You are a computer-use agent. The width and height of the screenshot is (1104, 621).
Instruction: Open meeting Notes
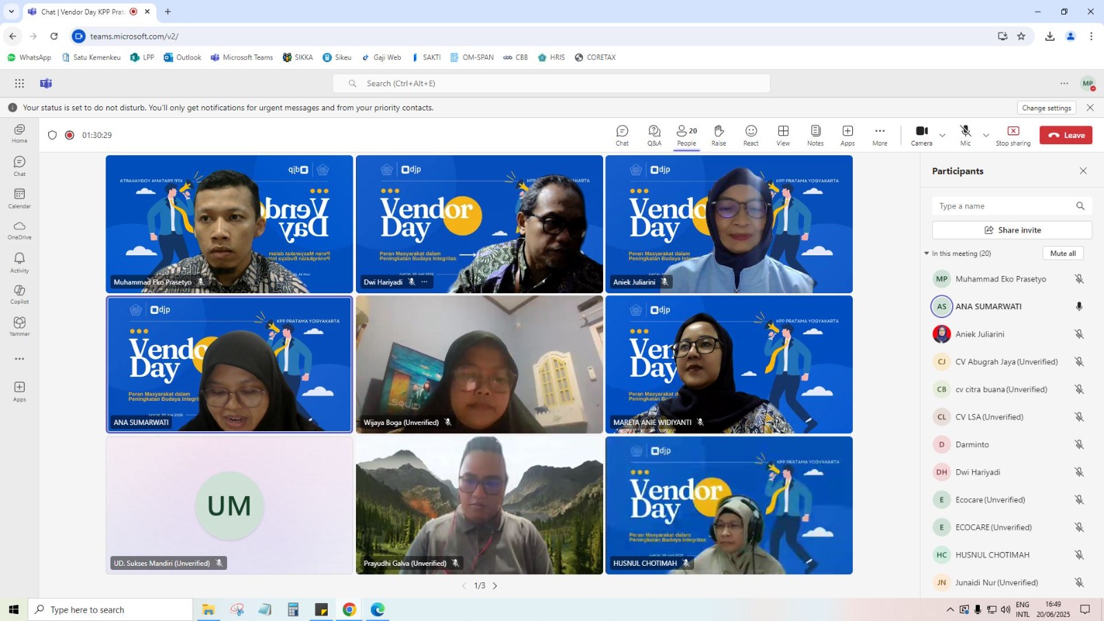tap(815, 135)
